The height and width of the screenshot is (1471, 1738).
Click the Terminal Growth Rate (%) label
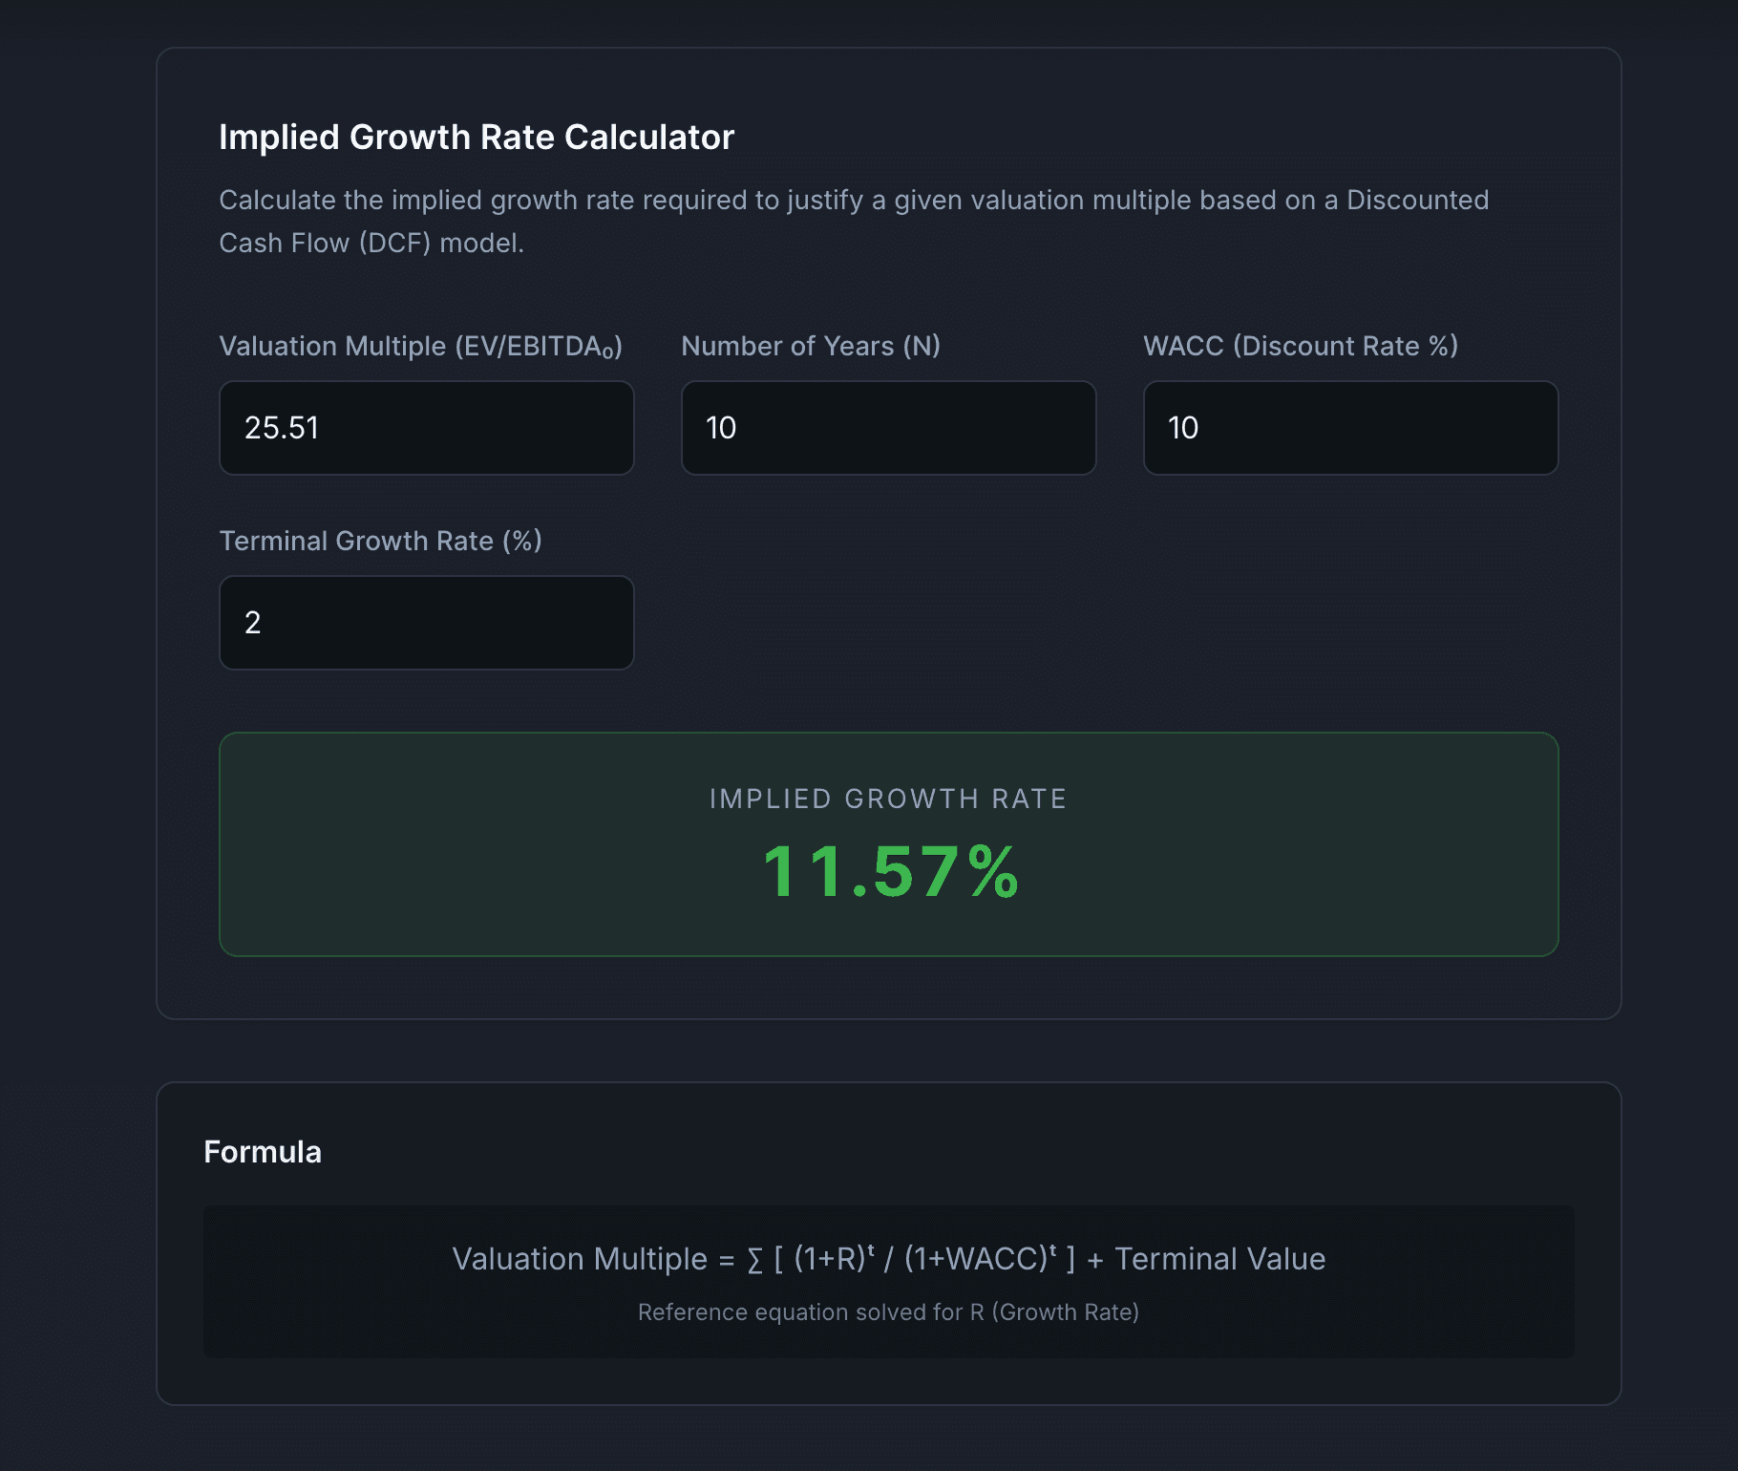point(380,541)
